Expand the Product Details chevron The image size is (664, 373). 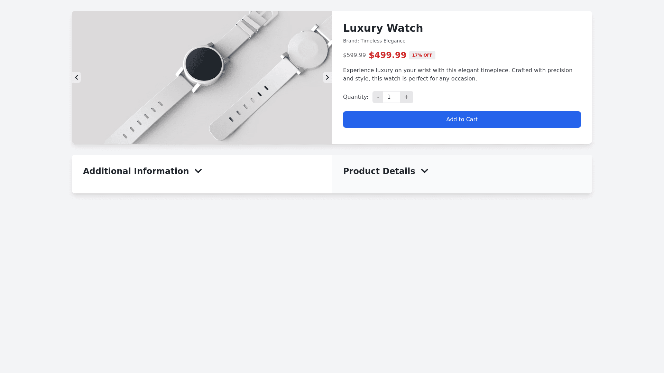click(424, 171)
